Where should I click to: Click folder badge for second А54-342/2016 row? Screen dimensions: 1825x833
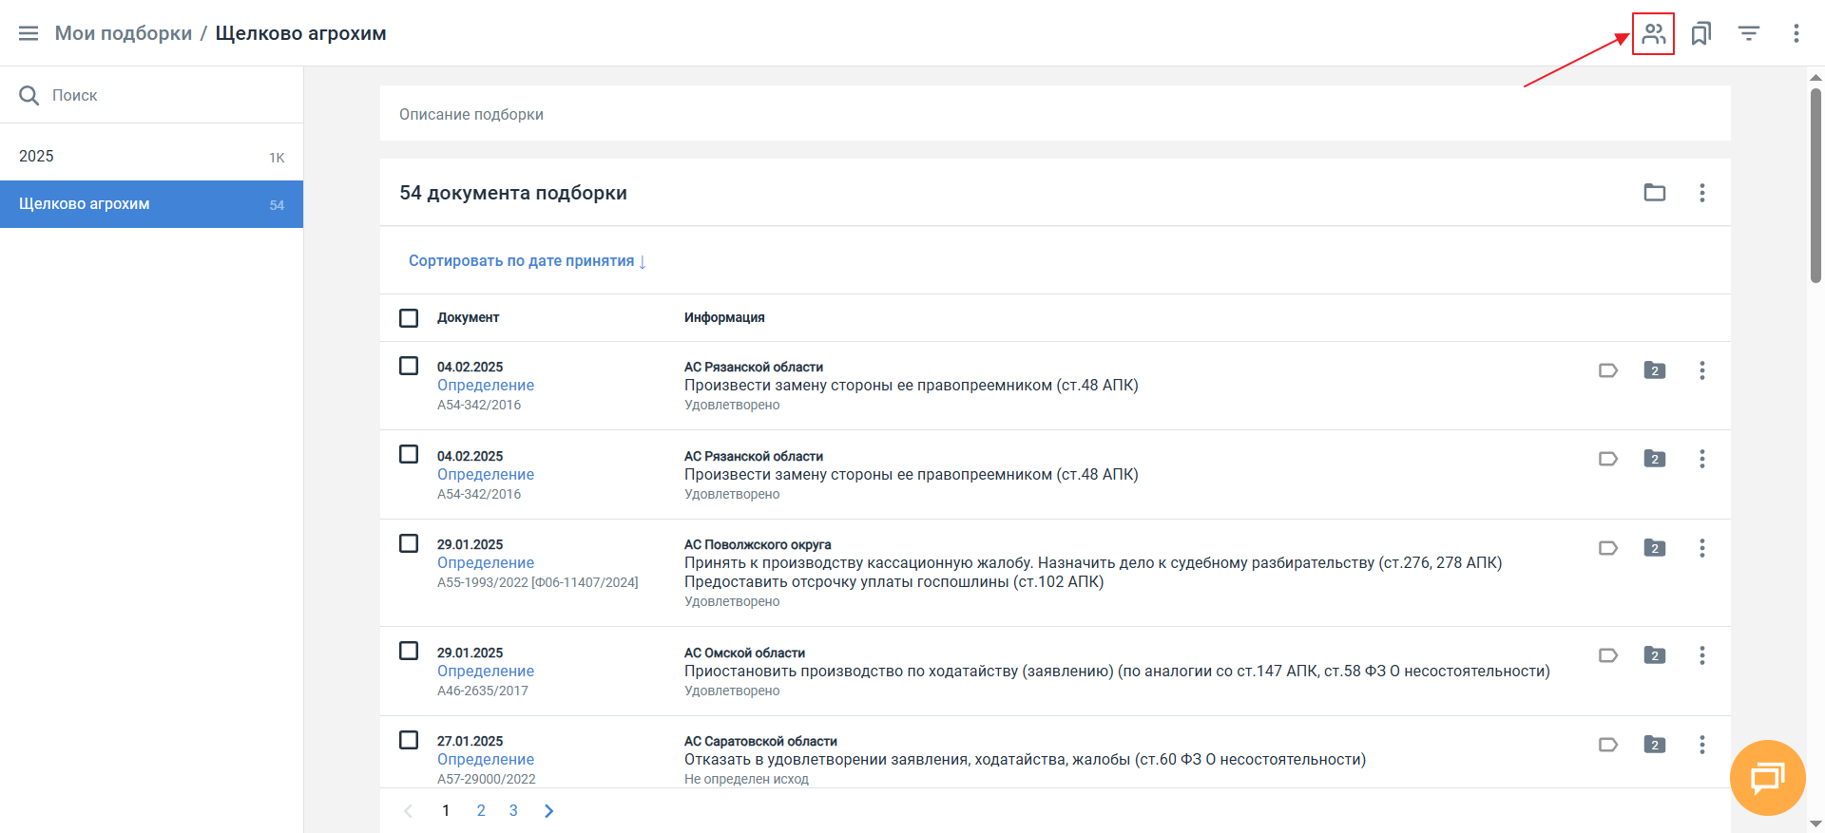[x=1655, y=459]
